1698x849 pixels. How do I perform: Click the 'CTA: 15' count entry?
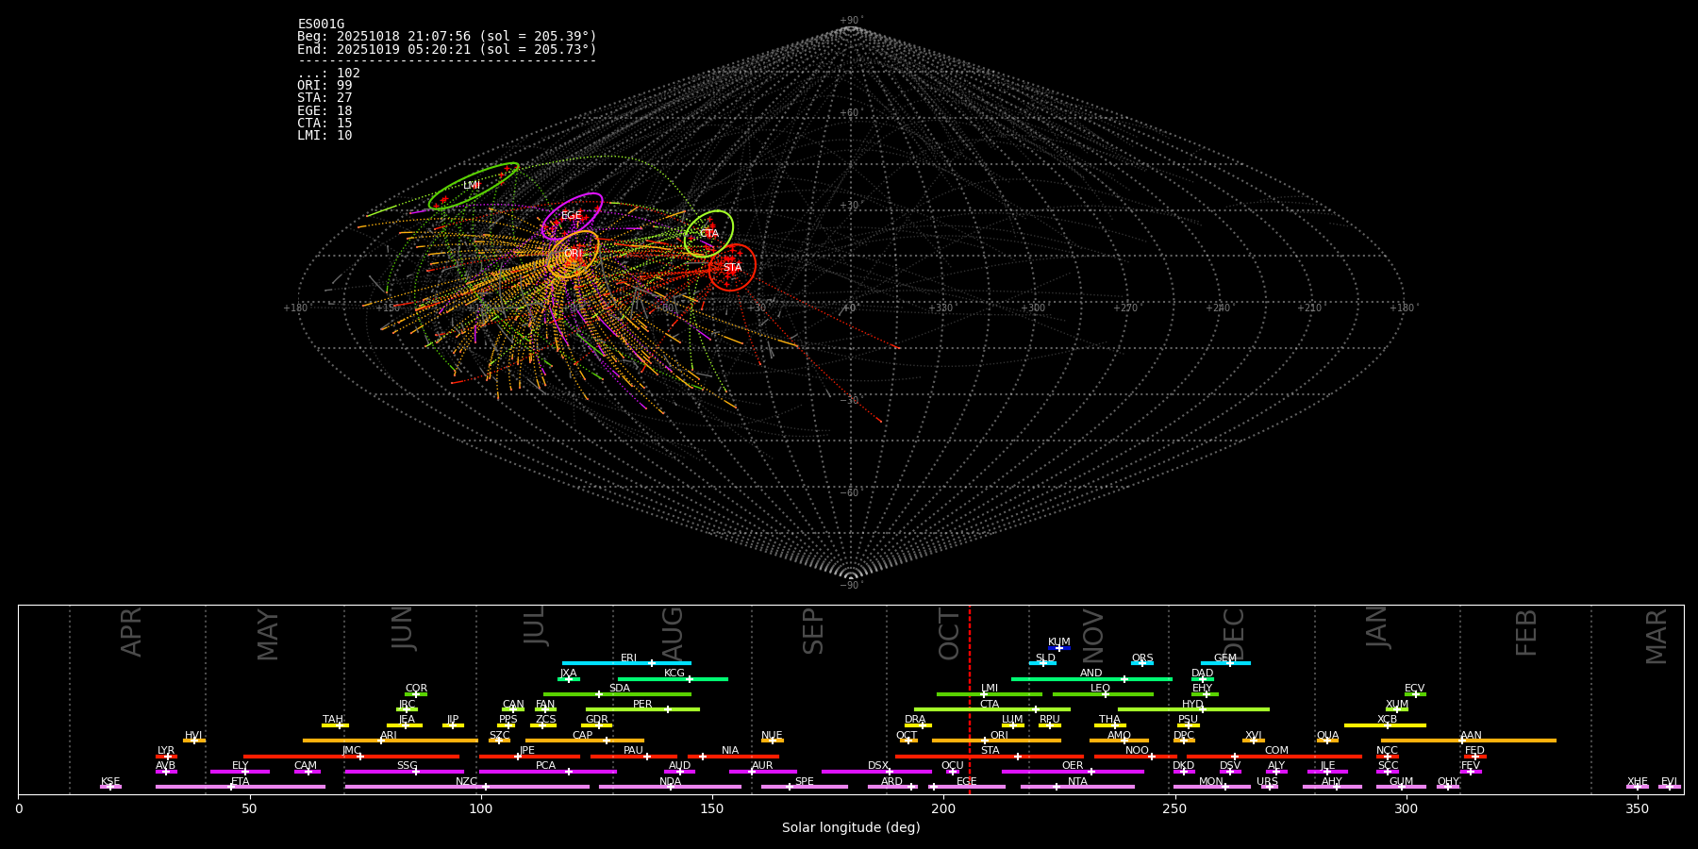point(325,124)
